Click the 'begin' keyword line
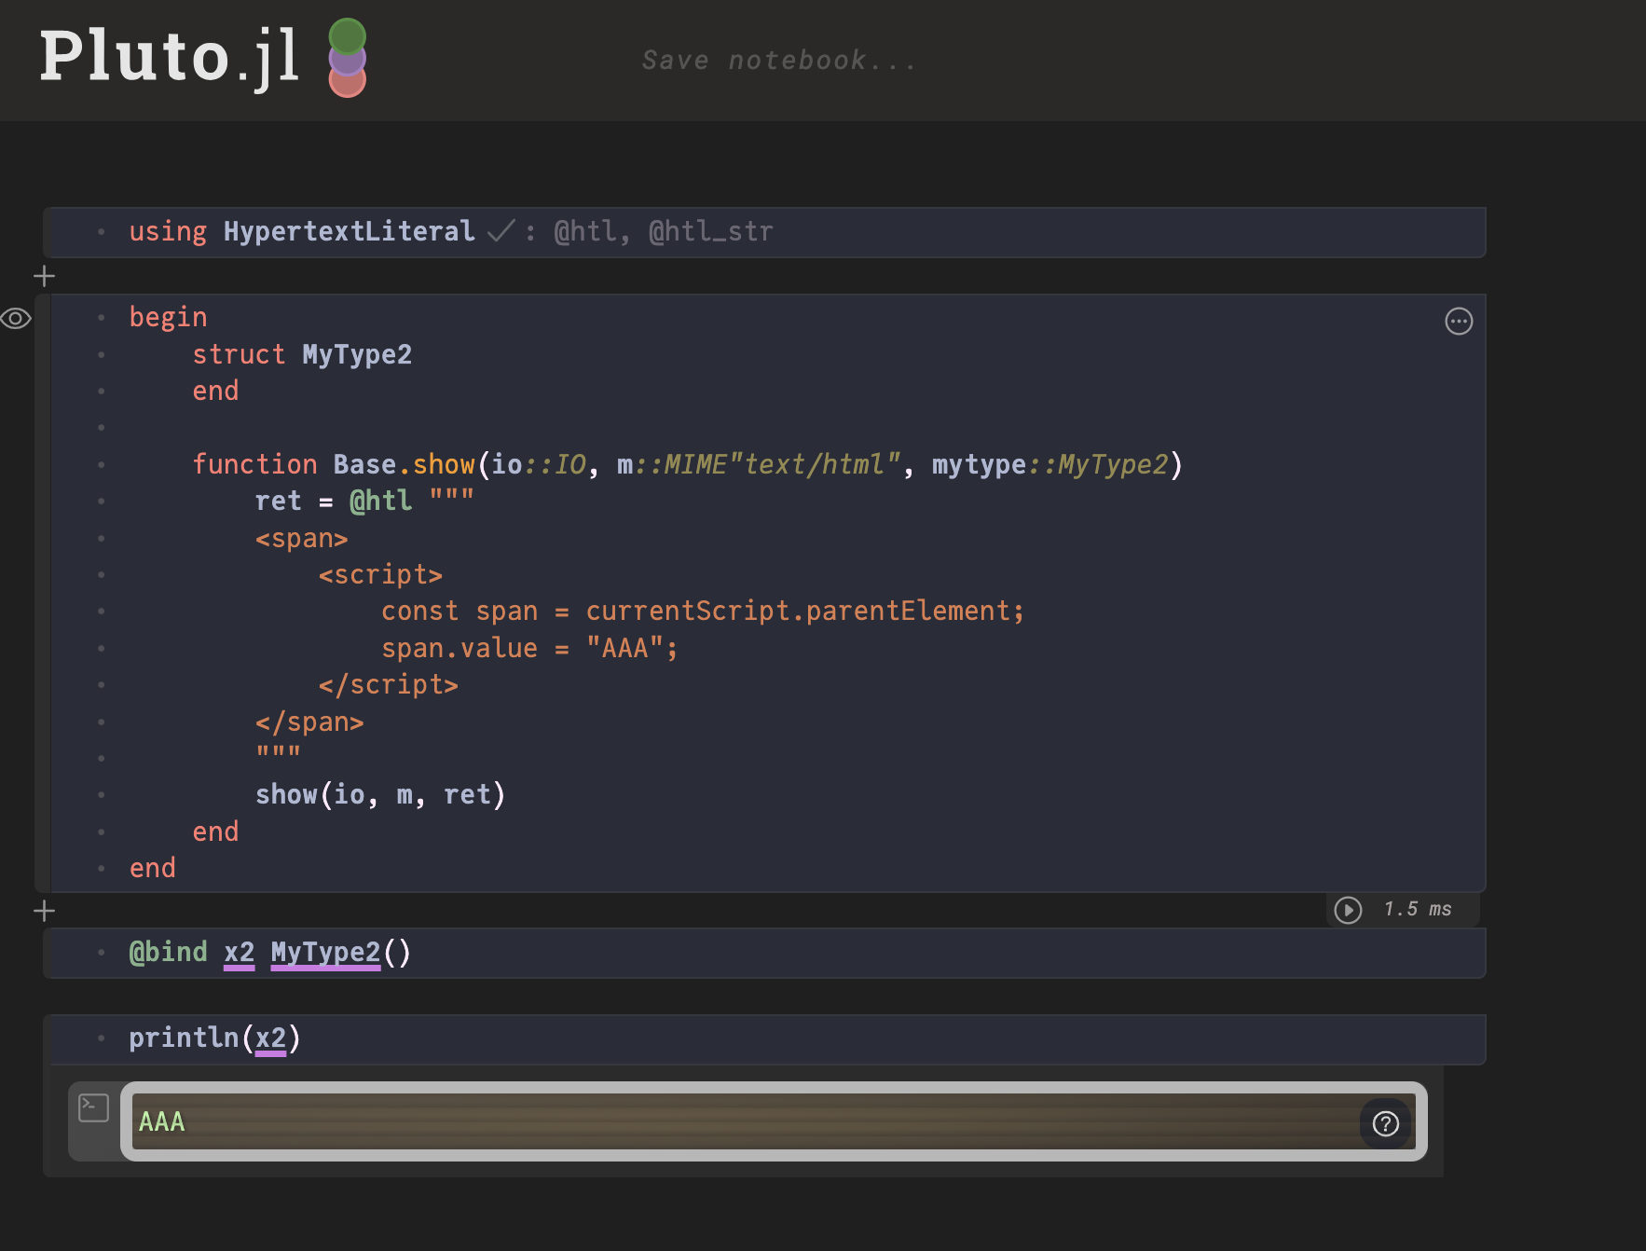 (168, 317)
